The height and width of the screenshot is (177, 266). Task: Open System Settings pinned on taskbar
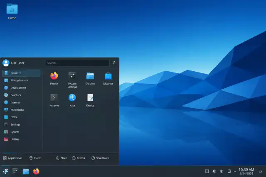click(15, 171)
